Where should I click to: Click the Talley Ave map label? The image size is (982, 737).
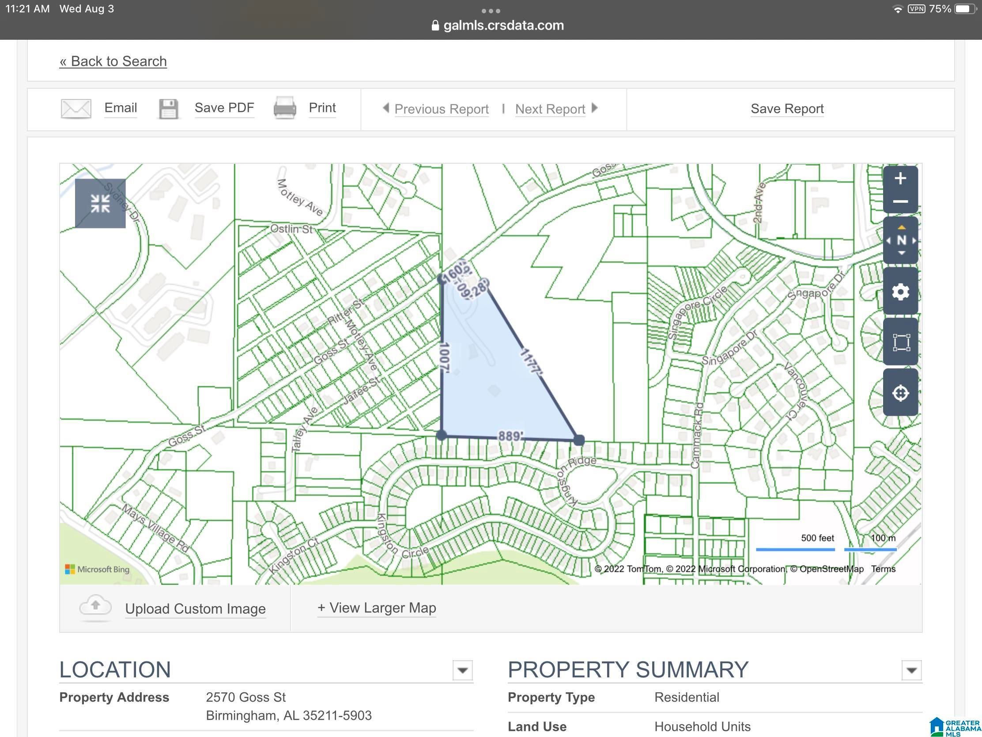tap(305, 429)
